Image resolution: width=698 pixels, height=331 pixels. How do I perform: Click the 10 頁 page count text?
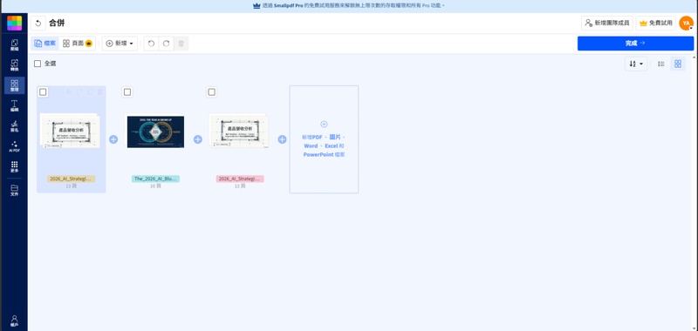pos(155,186)
